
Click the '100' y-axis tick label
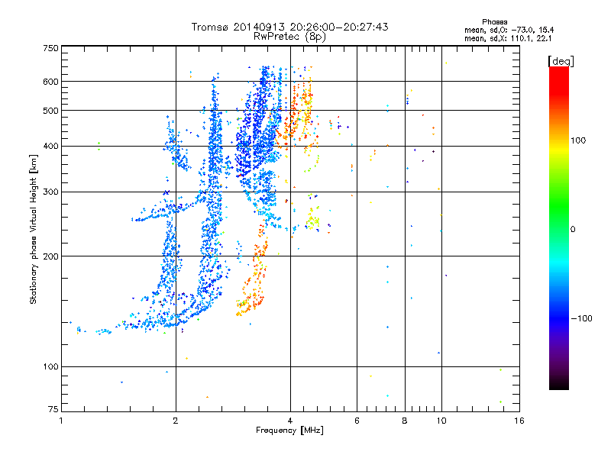click(x=51, y=367)
